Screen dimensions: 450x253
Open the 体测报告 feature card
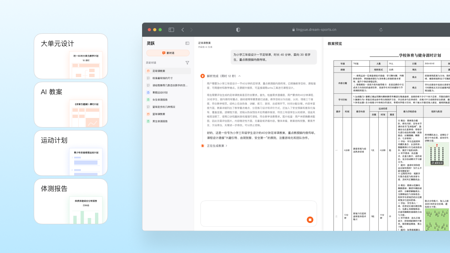(71, 201)
